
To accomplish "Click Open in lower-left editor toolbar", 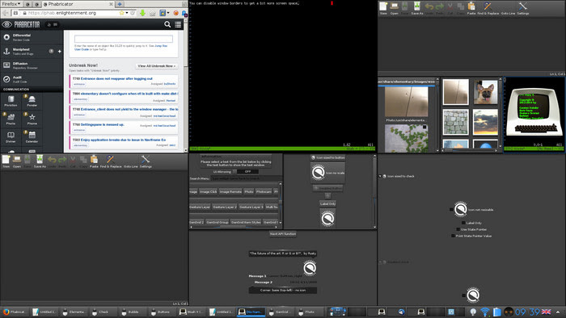I will 17,161.
